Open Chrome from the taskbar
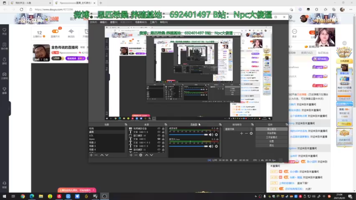 pos(23,196)
